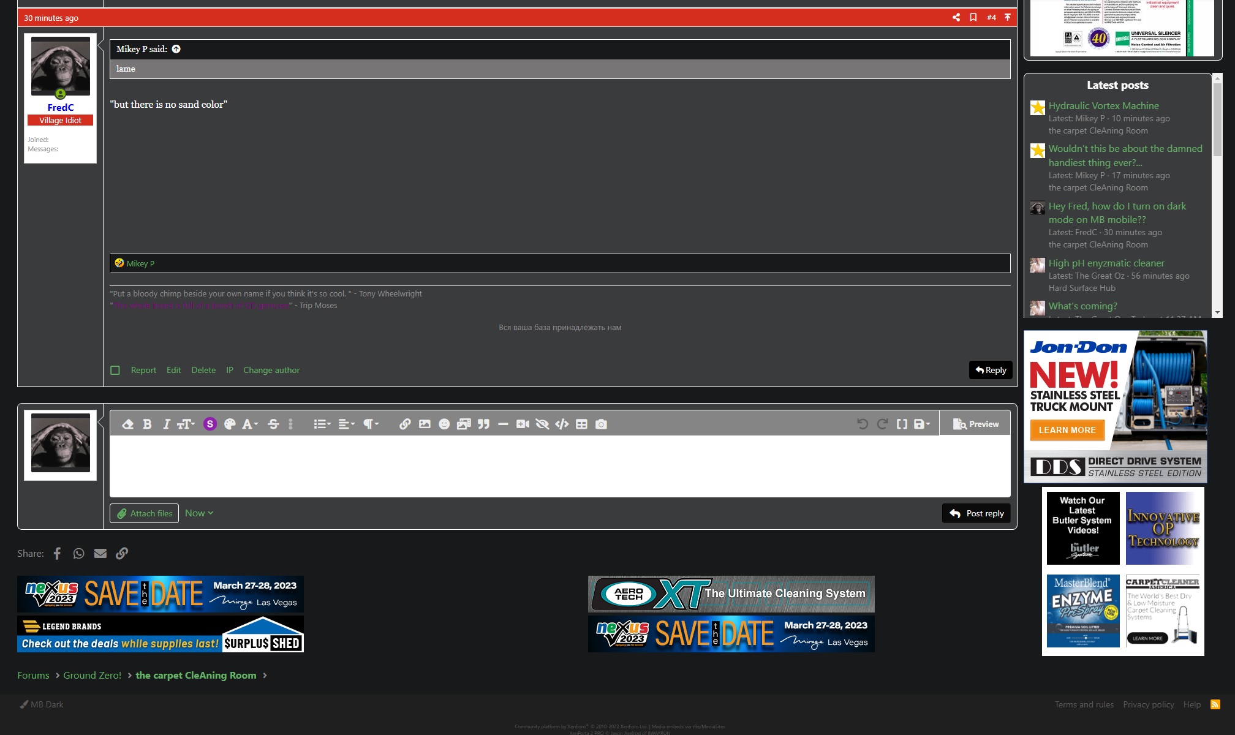Open Ground Zero! breadcrumb
Viewport: 1235px width, 735px height.
93,675
